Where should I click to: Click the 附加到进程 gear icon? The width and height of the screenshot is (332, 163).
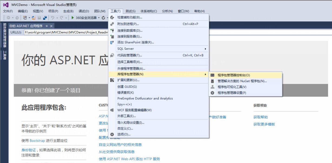pos(112,24)
